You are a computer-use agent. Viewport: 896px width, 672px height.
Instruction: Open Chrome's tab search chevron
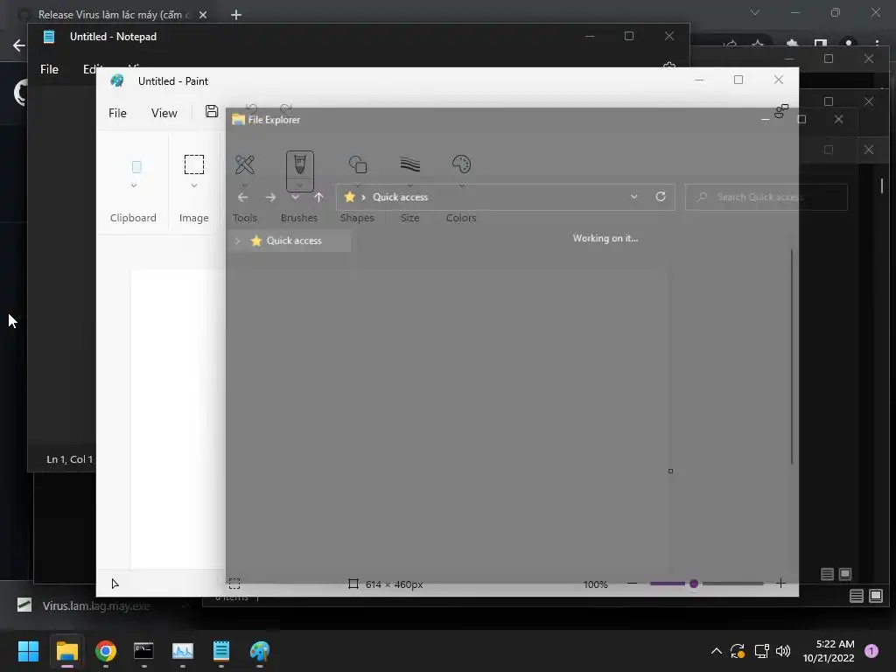pyautogui.click(x=755, y=12)
